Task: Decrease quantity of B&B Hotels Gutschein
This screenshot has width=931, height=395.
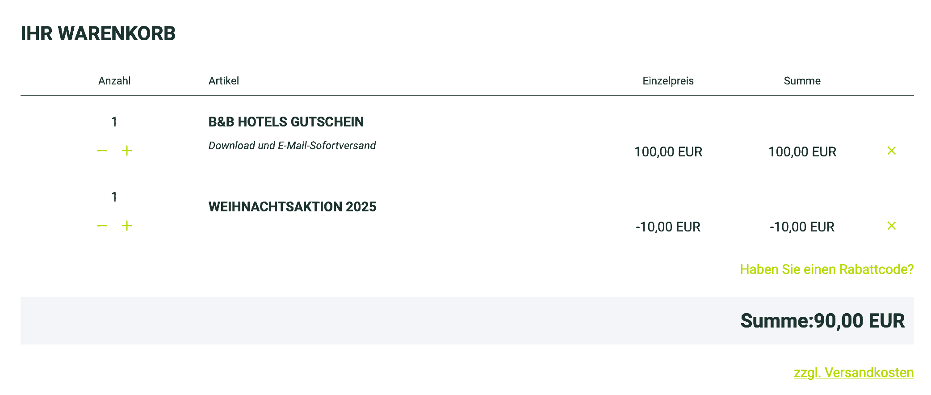Action: pyautogui.click(x=102, y=151)
